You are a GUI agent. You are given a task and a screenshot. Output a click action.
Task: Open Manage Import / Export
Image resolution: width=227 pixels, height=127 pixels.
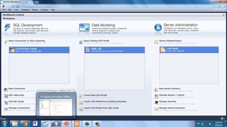[x=172, y=95]
